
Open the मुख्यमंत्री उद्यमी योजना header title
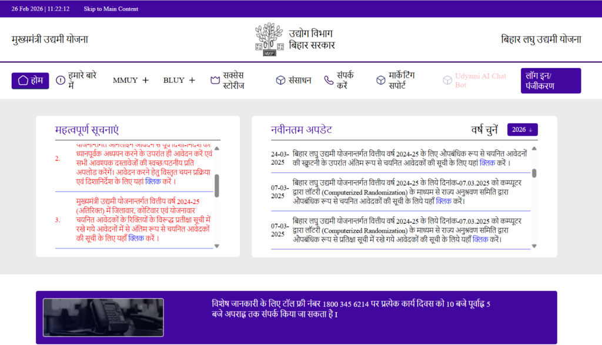(50, 39)
